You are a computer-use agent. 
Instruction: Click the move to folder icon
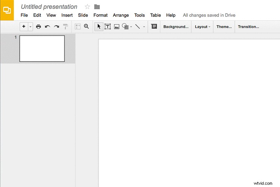(x=97, y=7)
